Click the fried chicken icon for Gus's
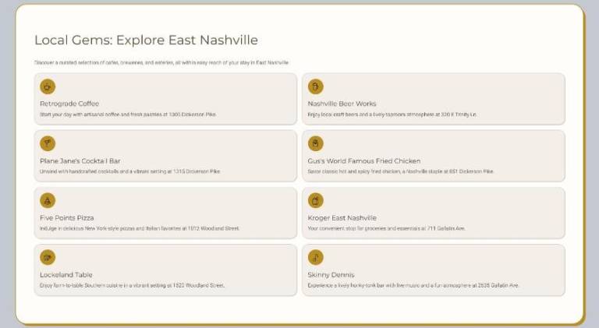599x328 pixels. [316, 143]
